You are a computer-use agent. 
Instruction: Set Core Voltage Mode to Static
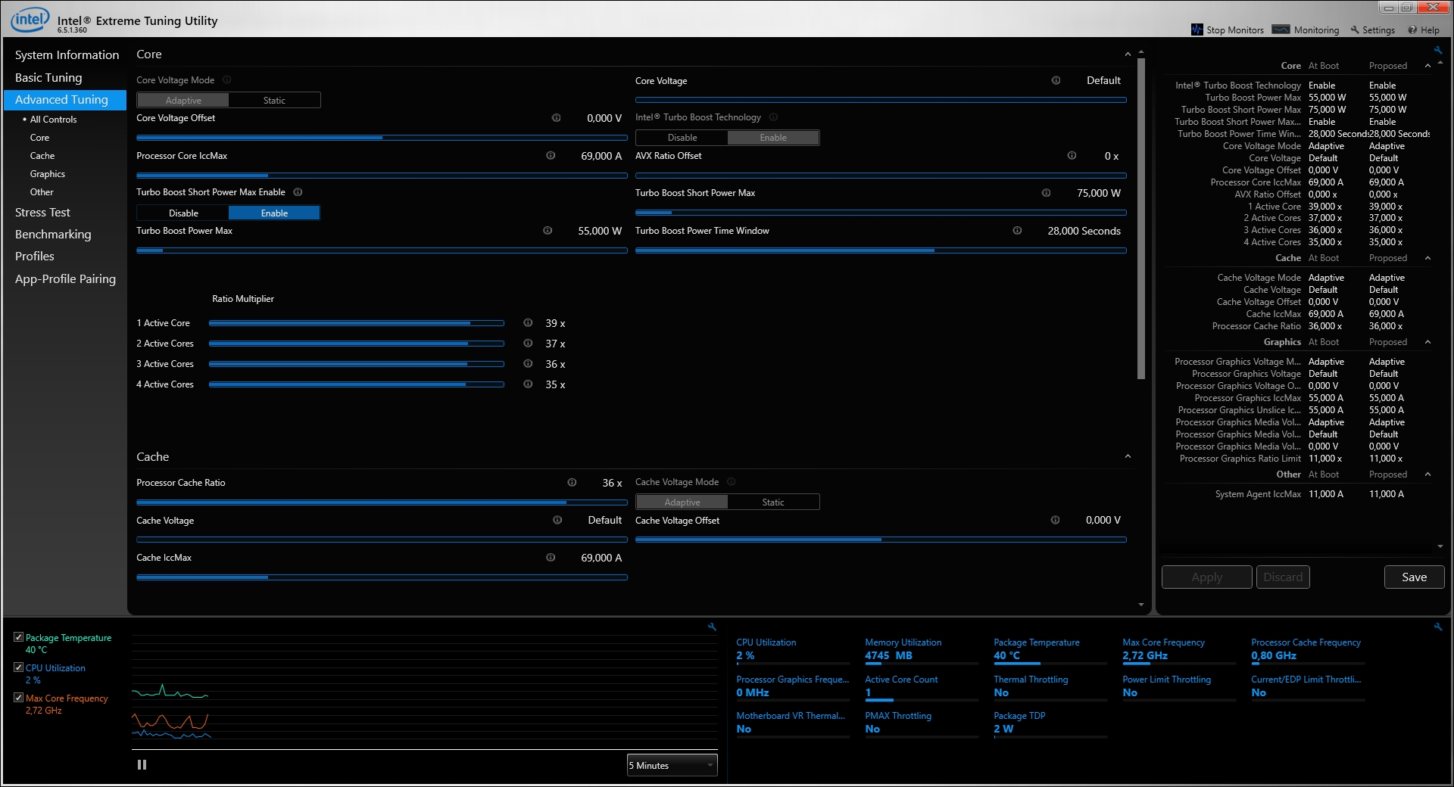pos(274,101)
